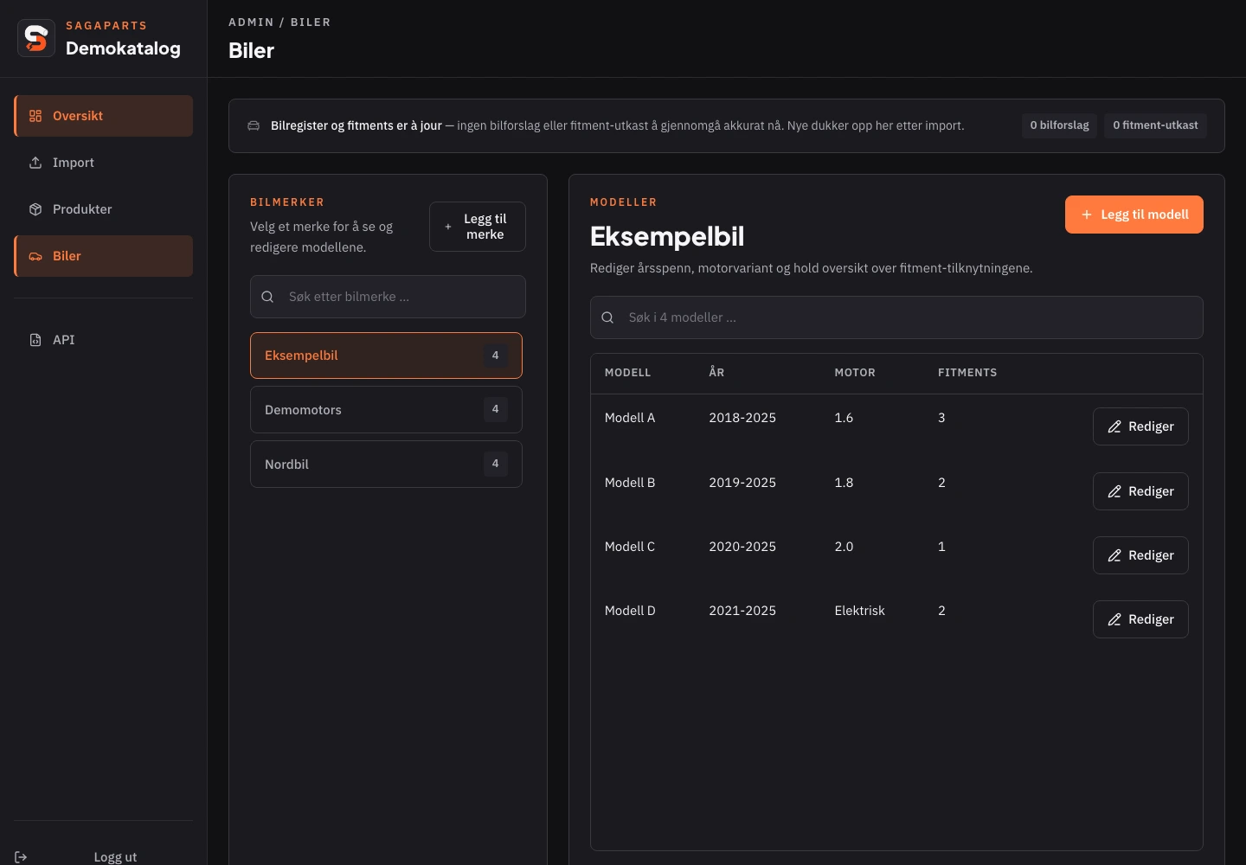This screenshot has height=865, width=1246.
Task: Select the Nordbil brand
Action: tap(386, 465)
